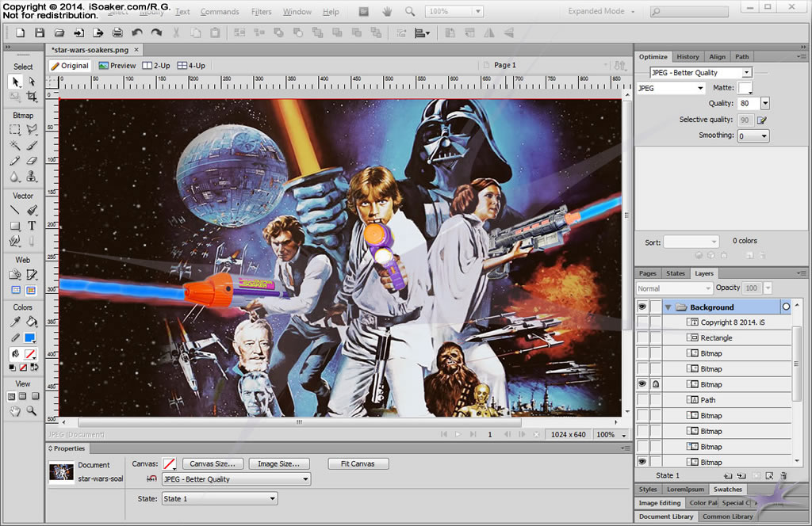This screenshot has width=812, height=526.
Task: Open the Smoothing dropdown
Action: (x=764, y=136)
